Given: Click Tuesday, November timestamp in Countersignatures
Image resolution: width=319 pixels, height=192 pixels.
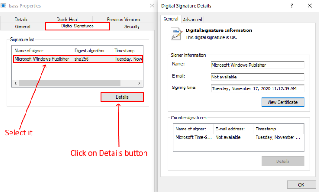Looking at the screenshot, I should [x=278, y=137].
